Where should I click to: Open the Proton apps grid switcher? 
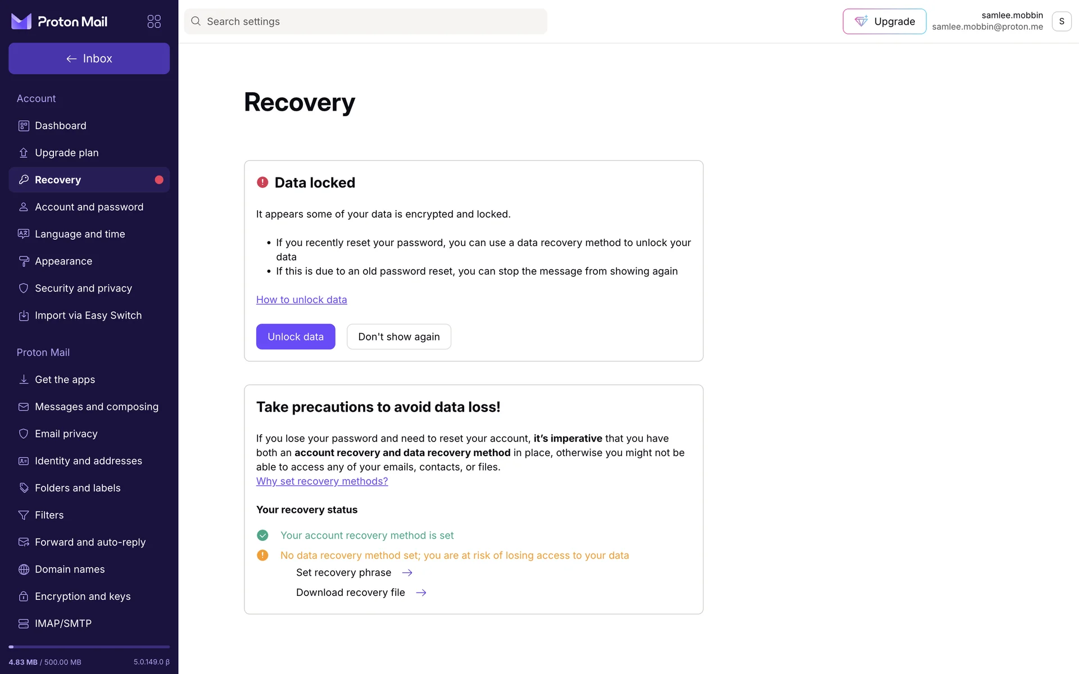(154, 21)
